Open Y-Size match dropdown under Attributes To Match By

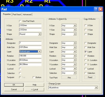(x=69, y=30)
